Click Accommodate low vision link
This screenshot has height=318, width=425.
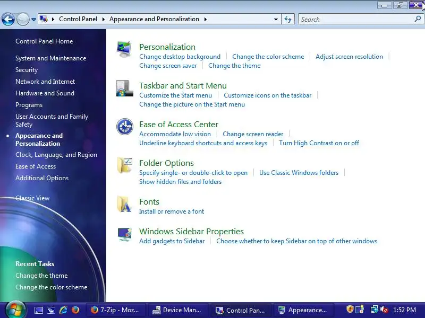click(x=175, y=134)
